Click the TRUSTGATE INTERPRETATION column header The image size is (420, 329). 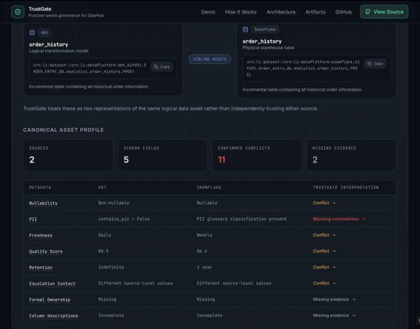click(346, 187)
